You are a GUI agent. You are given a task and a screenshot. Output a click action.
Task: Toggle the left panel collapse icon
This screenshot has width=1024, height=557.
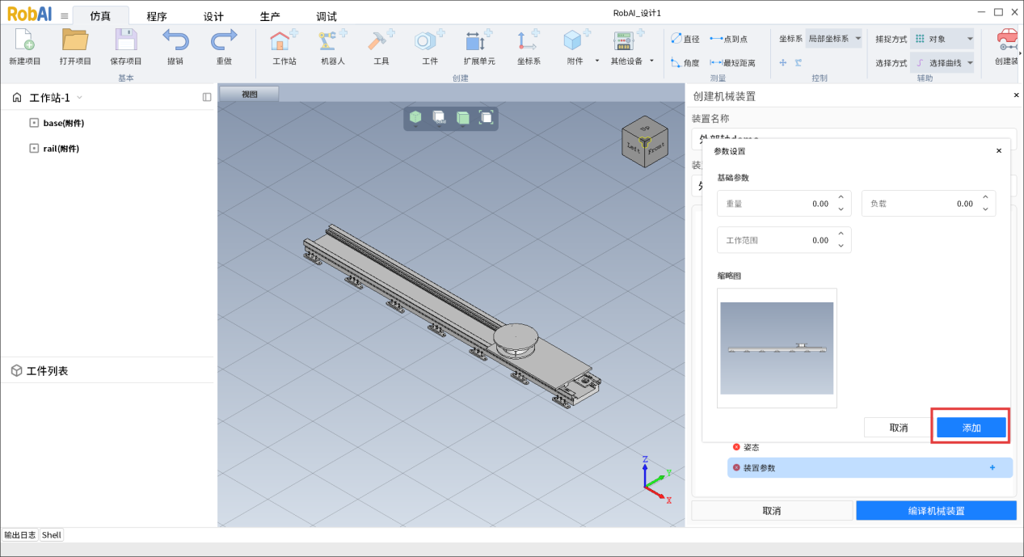point(207,97)
